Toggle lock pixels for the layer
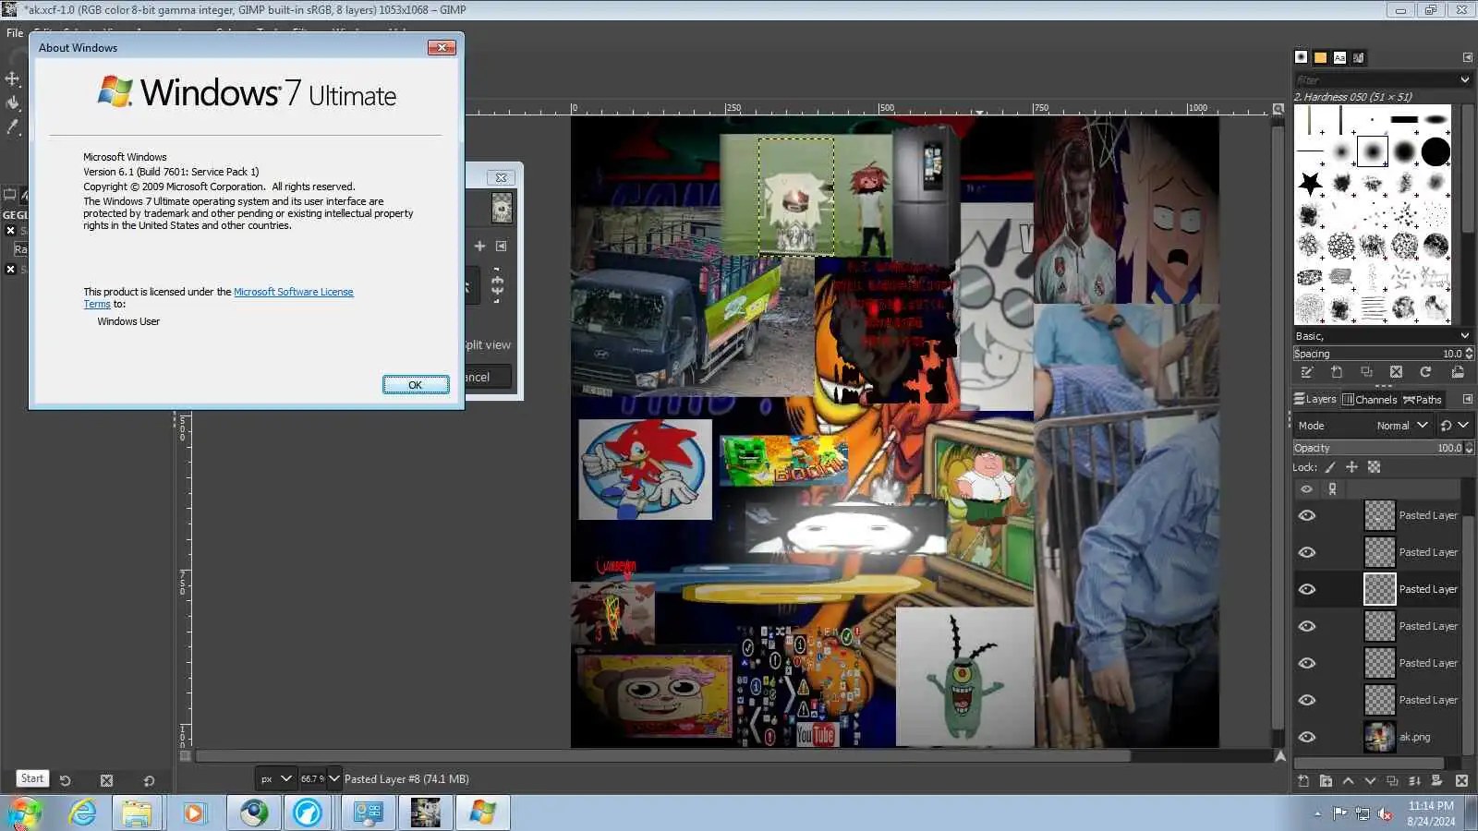This screenshot has height=831, width=1478. click(1330, 467)
